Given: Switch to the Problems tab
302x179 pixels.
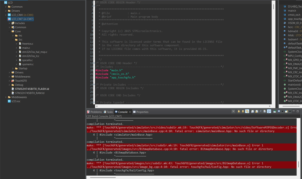Looking at the screenshot, I should tap(94, 112).
